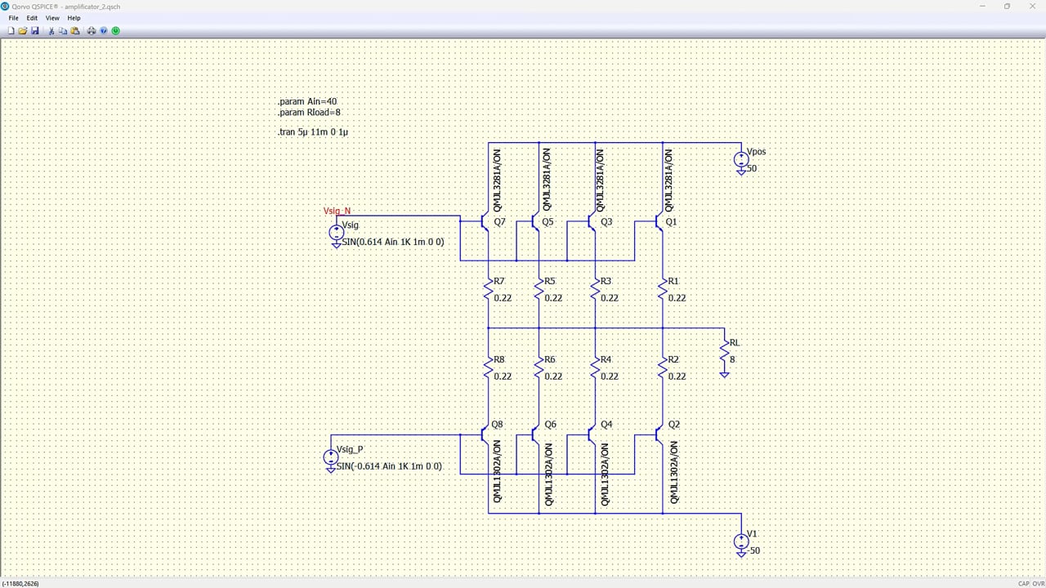The width and height of the screenshot is (1046, 588).
Task: Pick the R7 resistor symbol
Action: click(488, 289)
